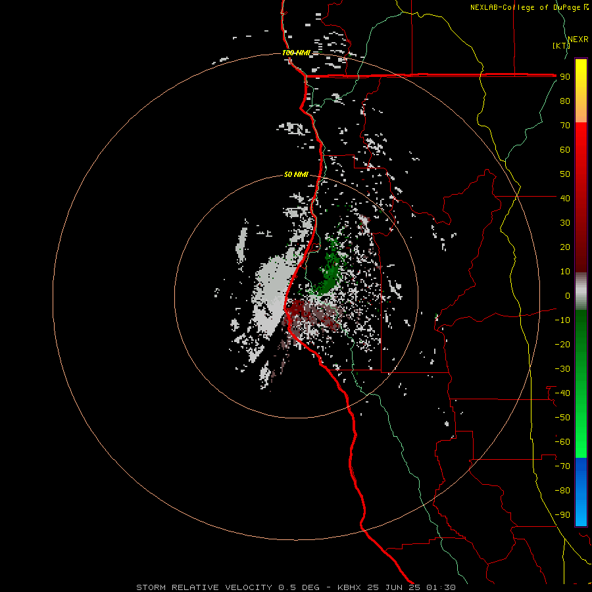Click the -20 knot scale label
The image size is (592, 592).
point(562,344)
